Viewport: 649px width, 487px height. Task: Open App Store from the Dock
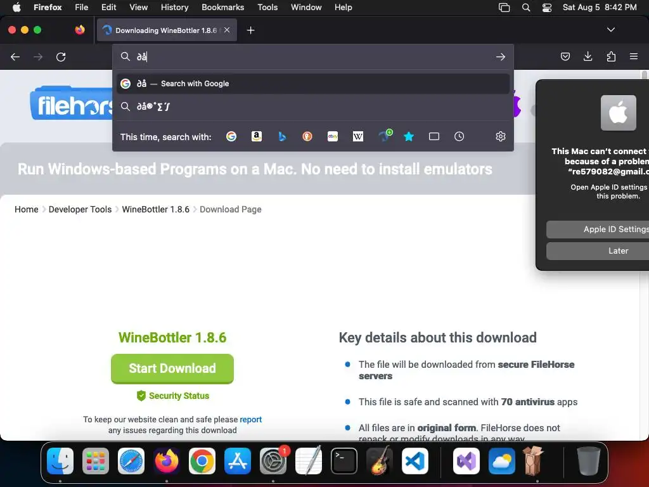tap(238, 461)
